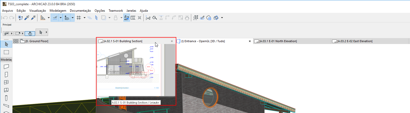The height and width of the screenshot is (113, 410).
Task: Click the Trim to roof icon
Action: click(x=161, y=18)
